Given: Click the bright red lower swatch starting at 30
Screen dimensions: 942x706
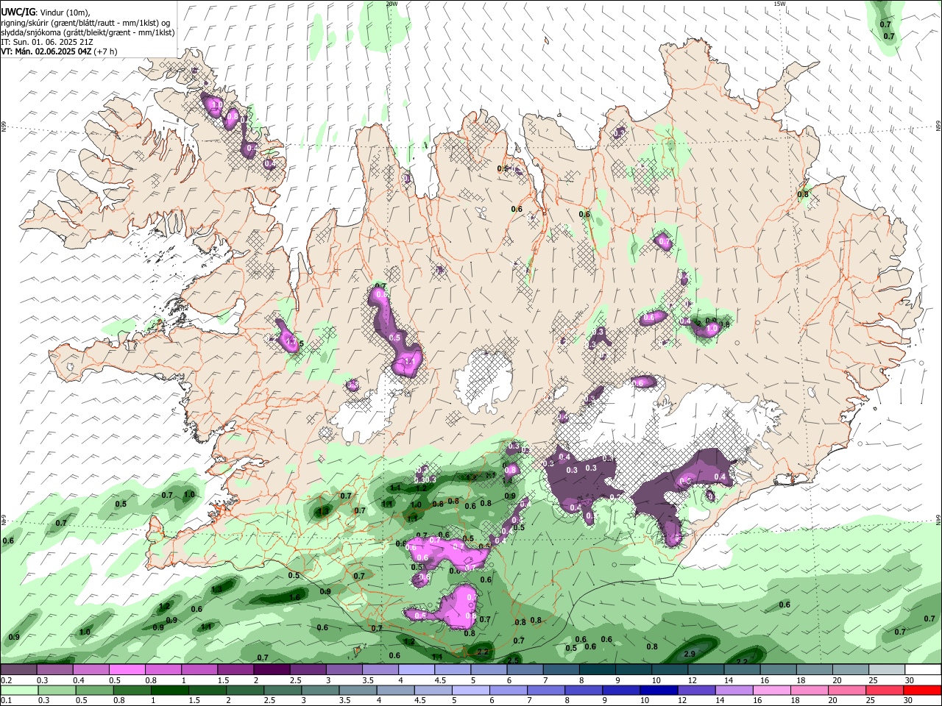Looking at the screenshot, I should pyautogui.click(x=923, y=691).
